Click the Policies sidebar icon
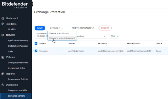Viewport: 168px width, 99px height. click(3, 57)
